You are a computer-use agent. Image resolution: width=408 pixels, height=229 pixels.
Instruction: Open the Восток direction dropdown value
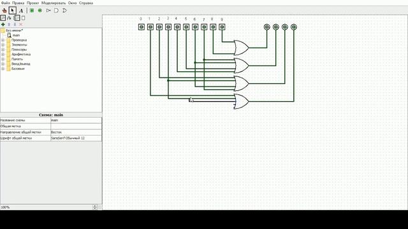tap(76, 132)
